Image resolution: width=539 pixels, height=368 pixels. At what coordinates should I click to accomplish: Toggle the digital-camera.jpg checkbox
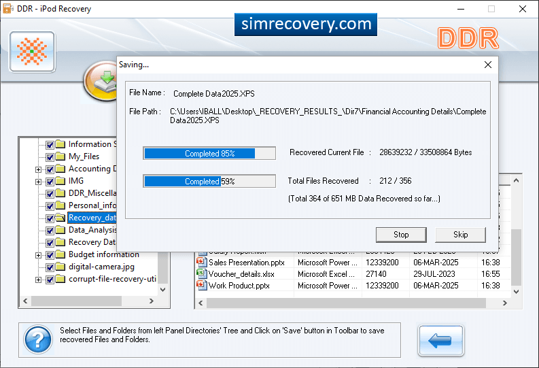(50, 267)
